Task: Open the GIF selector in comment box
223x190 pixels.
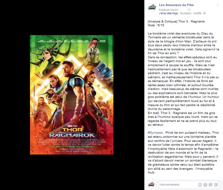Action: point(210,185)
